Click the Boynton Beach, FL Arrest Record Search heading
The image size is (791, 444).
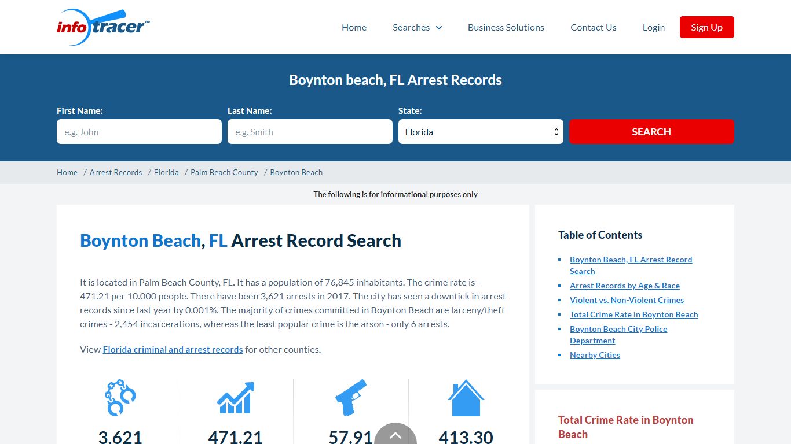240,240
